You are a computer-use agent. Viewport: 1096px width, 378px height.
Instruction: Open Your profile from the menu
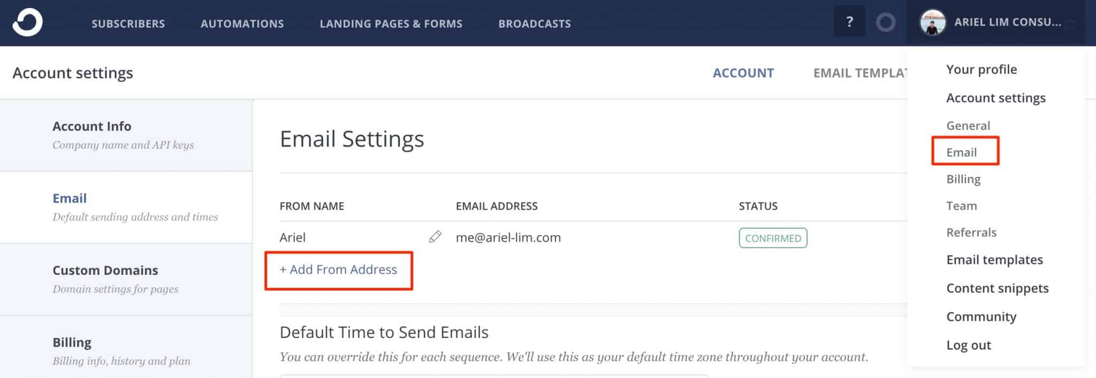tap(981, 70)
